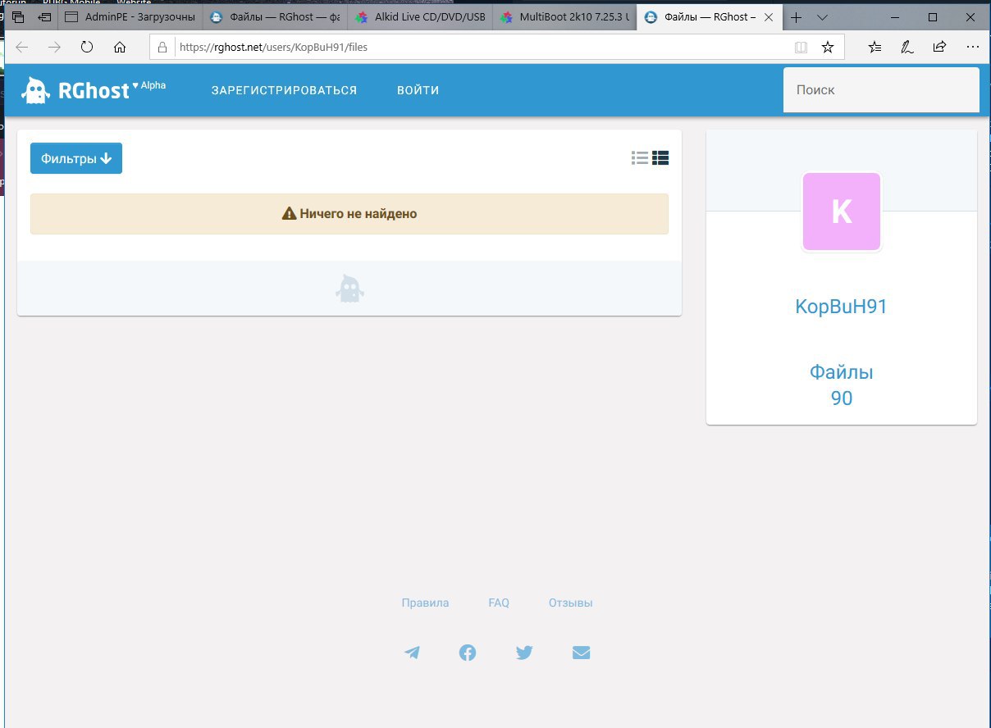Click the RGhost ghost logo
991x728 pixels.
[34, 90]
